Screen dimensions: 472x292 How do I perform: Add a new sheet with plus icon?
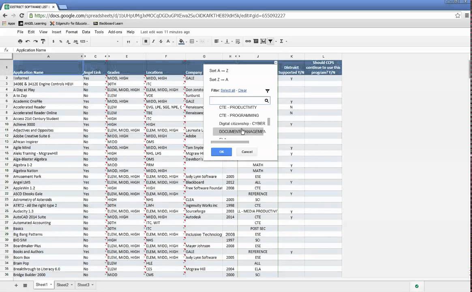16,285
